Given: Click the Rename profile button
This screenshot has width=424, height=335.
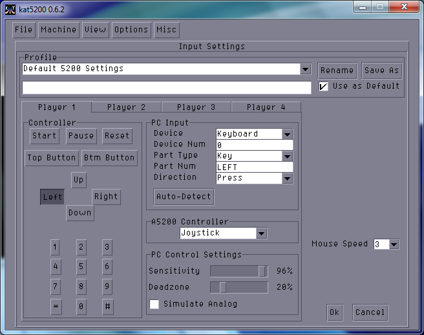Looking at the screenshot, I should (x=337, y=70).
